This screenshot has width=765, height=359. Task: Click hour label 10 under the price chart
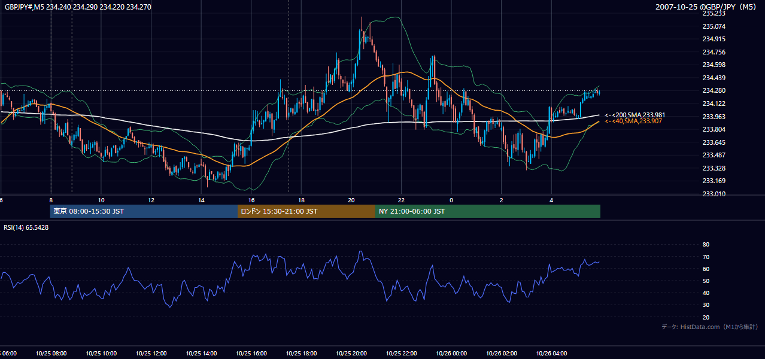(101, 200)
